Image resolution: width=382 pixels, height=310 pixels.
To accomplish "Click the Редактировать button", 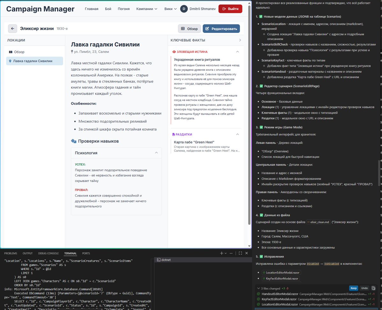I will click(x=221, y=28).
